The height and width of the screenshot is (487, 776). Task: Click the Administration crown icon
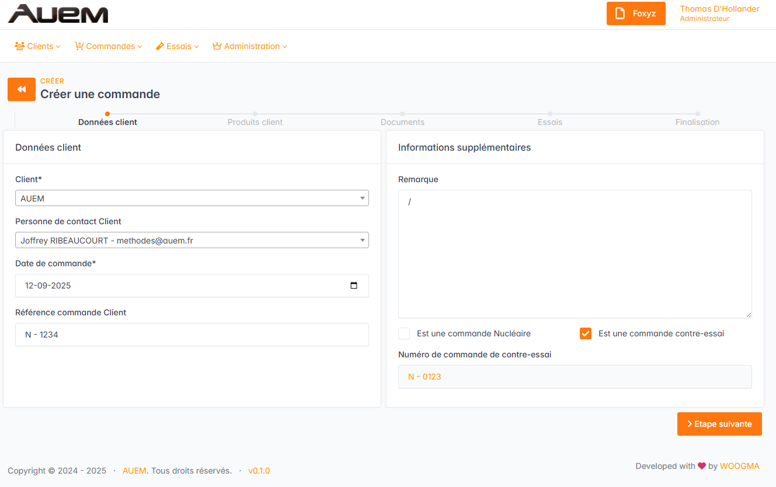tap(217, 46)
